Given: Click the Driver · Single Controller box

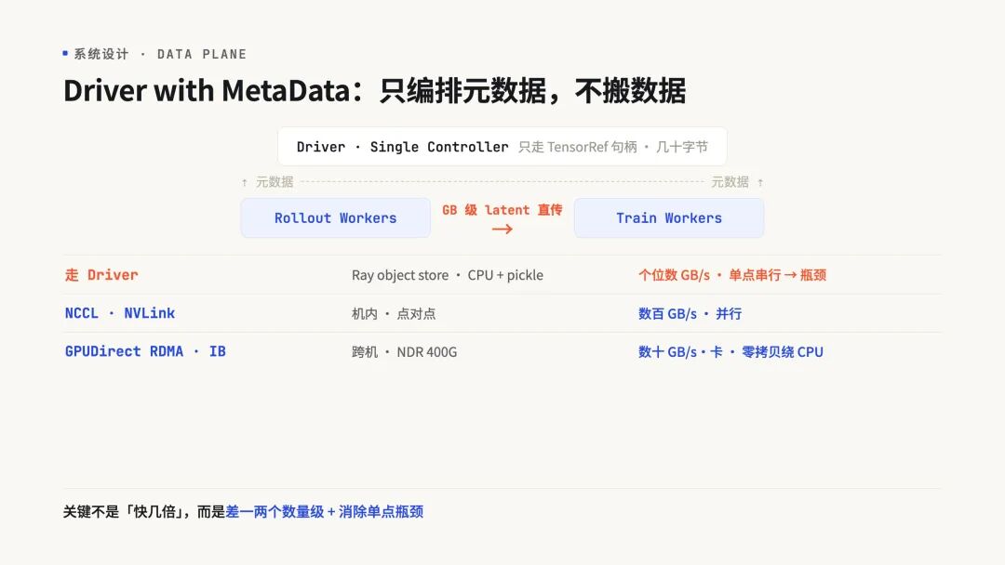Looking at the screenshot, I should [502, 147].
